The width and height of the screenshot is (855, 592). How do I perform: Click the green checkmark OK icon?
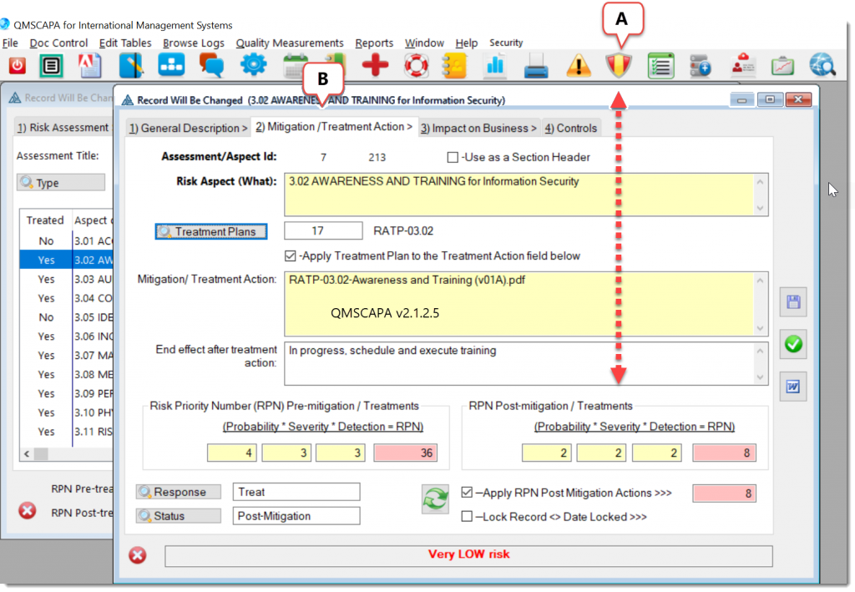click(x=793, y=344)
